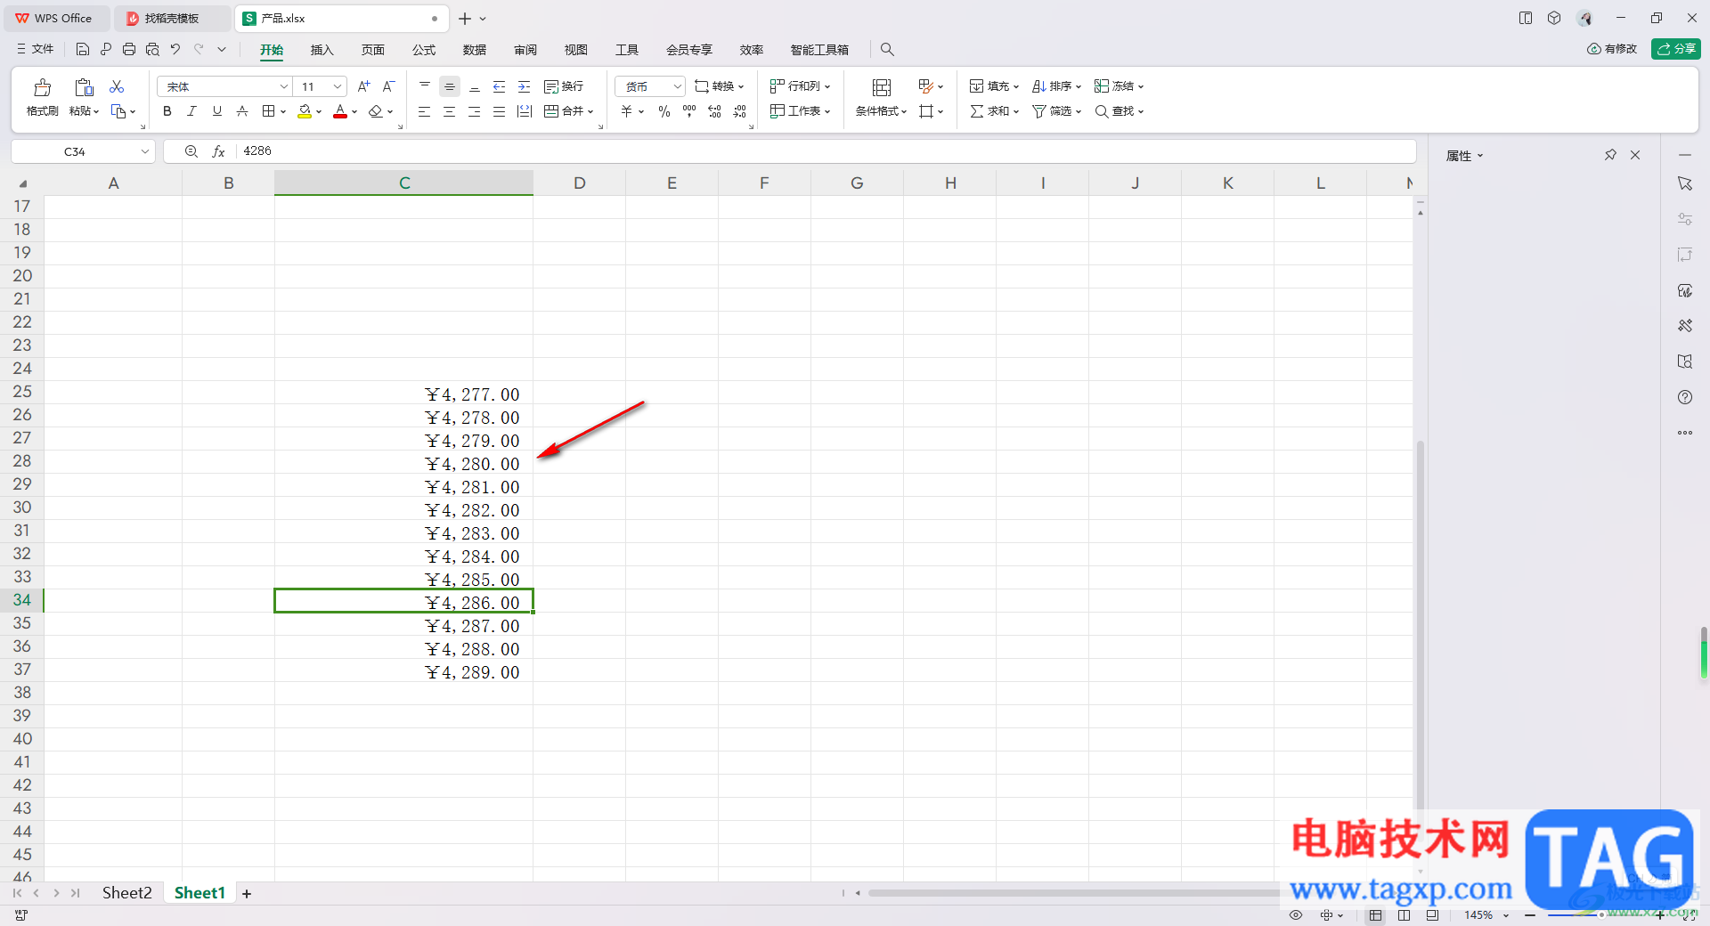
Task: Toggle eye protection mode in status bar
Action: coord(1296,915)
